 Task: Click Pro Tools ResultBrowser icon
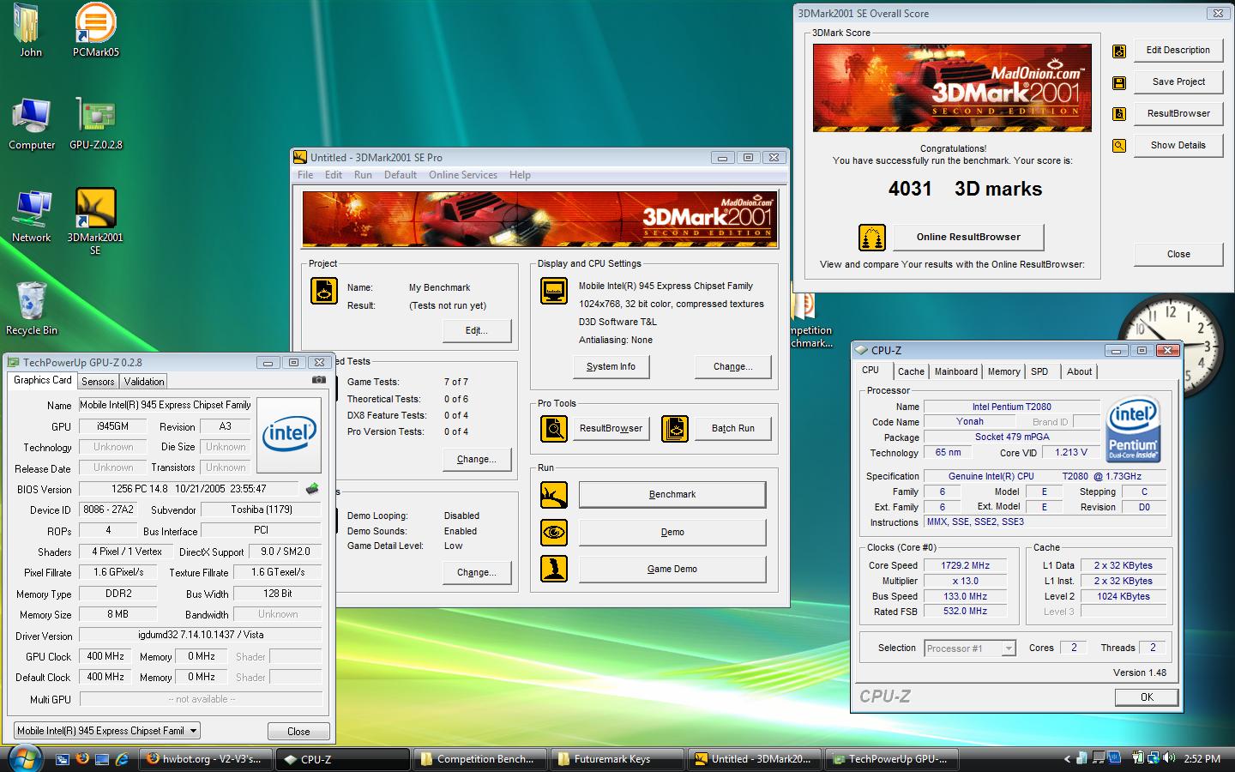tap(554, 428)
